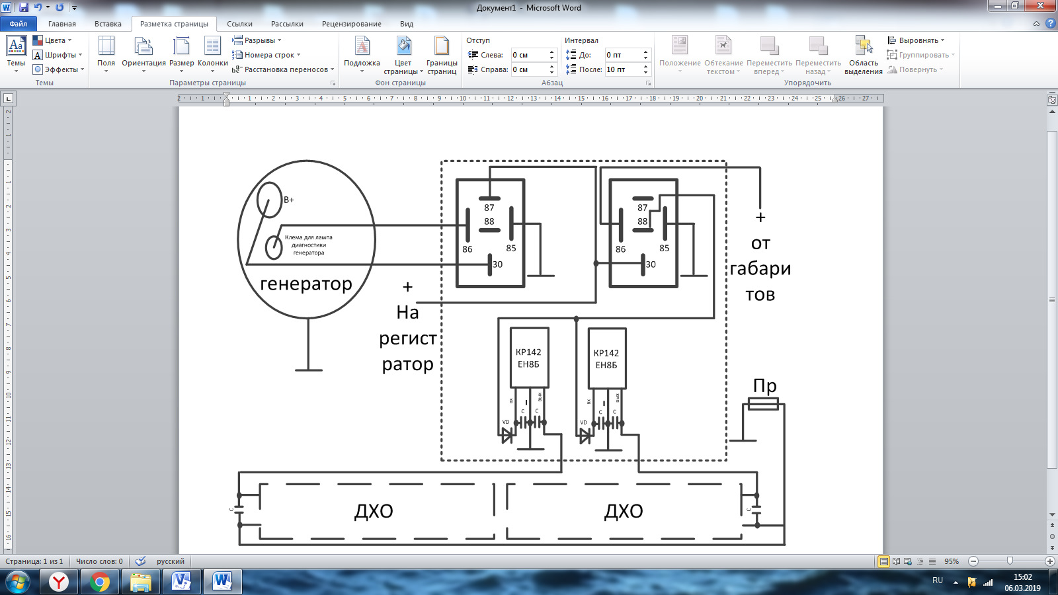Switch to References (Ссылки) tab
Viewport: 1058px width, 595px height.
239,24
